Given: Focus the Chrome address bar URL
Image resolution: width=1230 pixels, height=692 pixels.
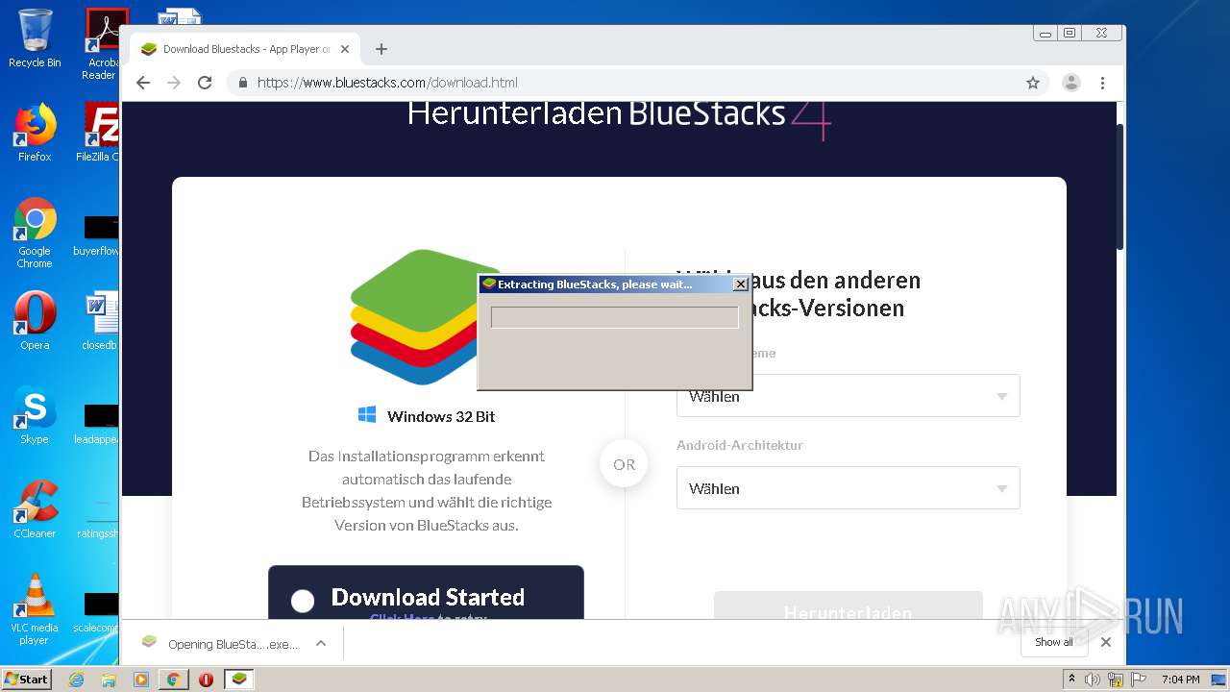Looking at the screenshot, I should [387, 83].
